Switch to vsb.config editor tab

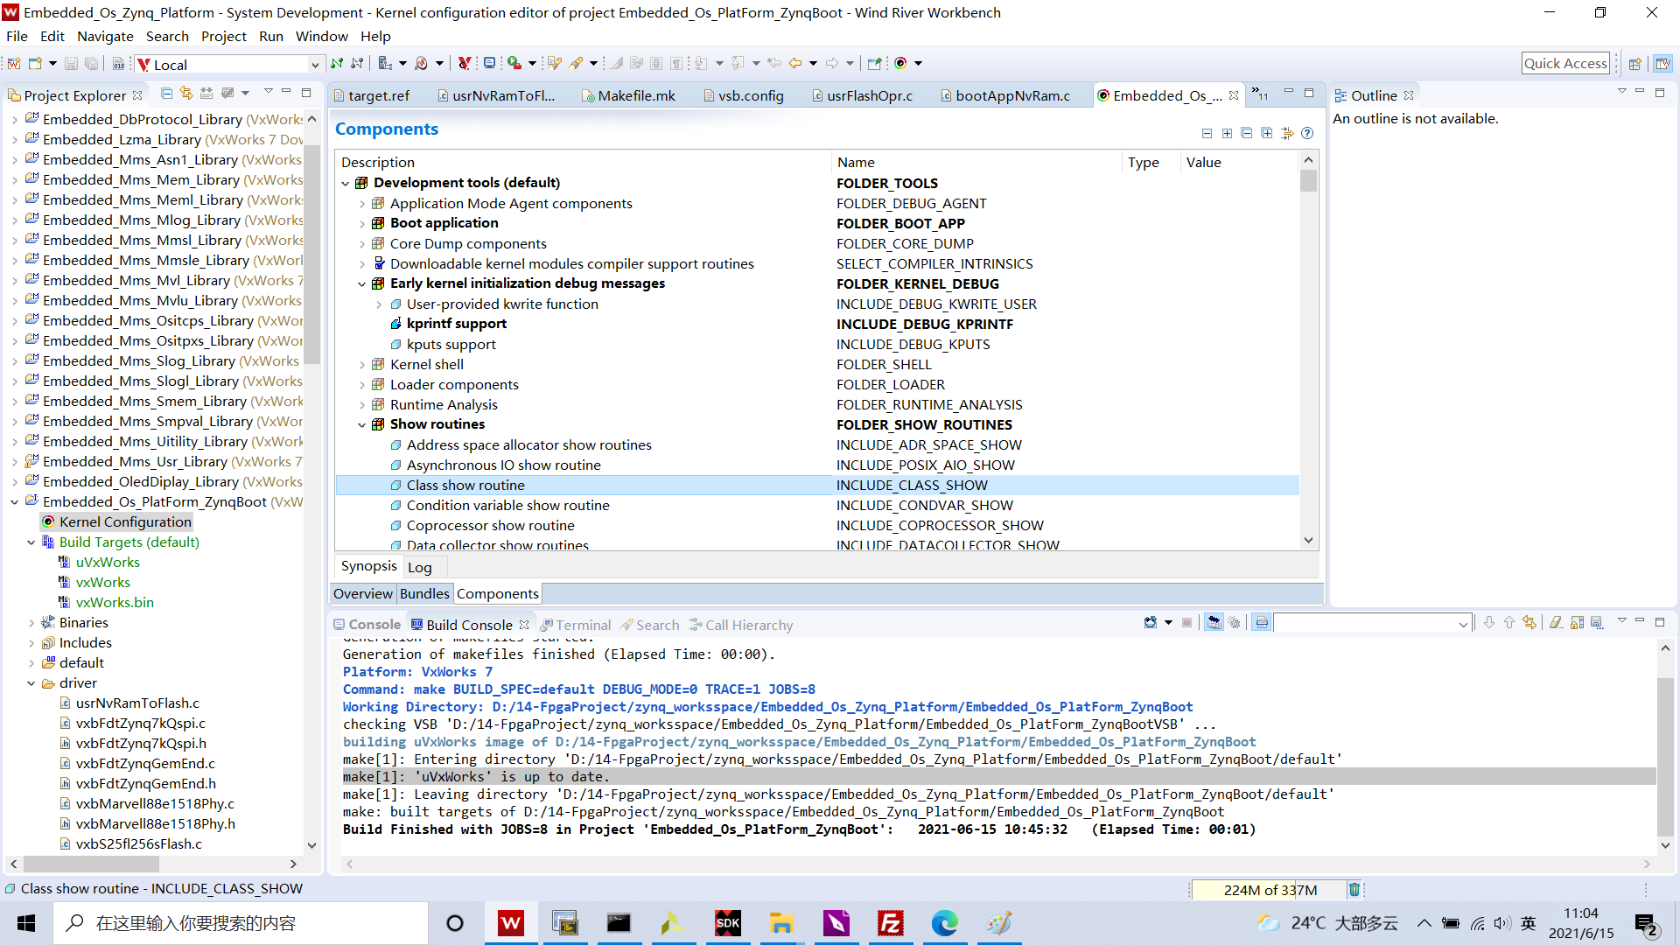tap(745, 95)
